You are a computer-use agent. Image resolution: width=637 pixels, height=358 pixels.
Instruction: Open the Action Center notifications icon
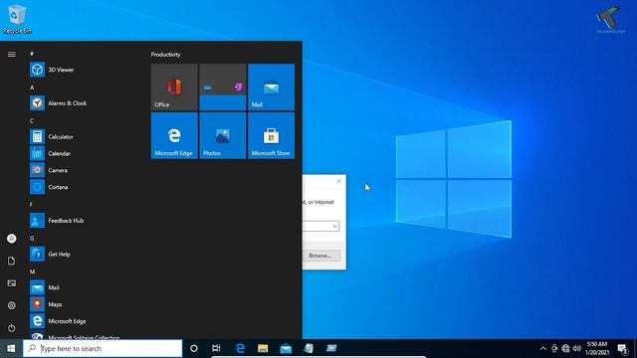(622, 348)
